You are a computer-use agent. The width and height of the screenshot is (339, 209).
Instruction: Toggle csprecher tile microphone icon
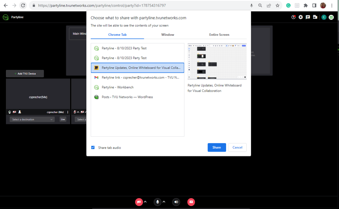(x=10, y=112)
